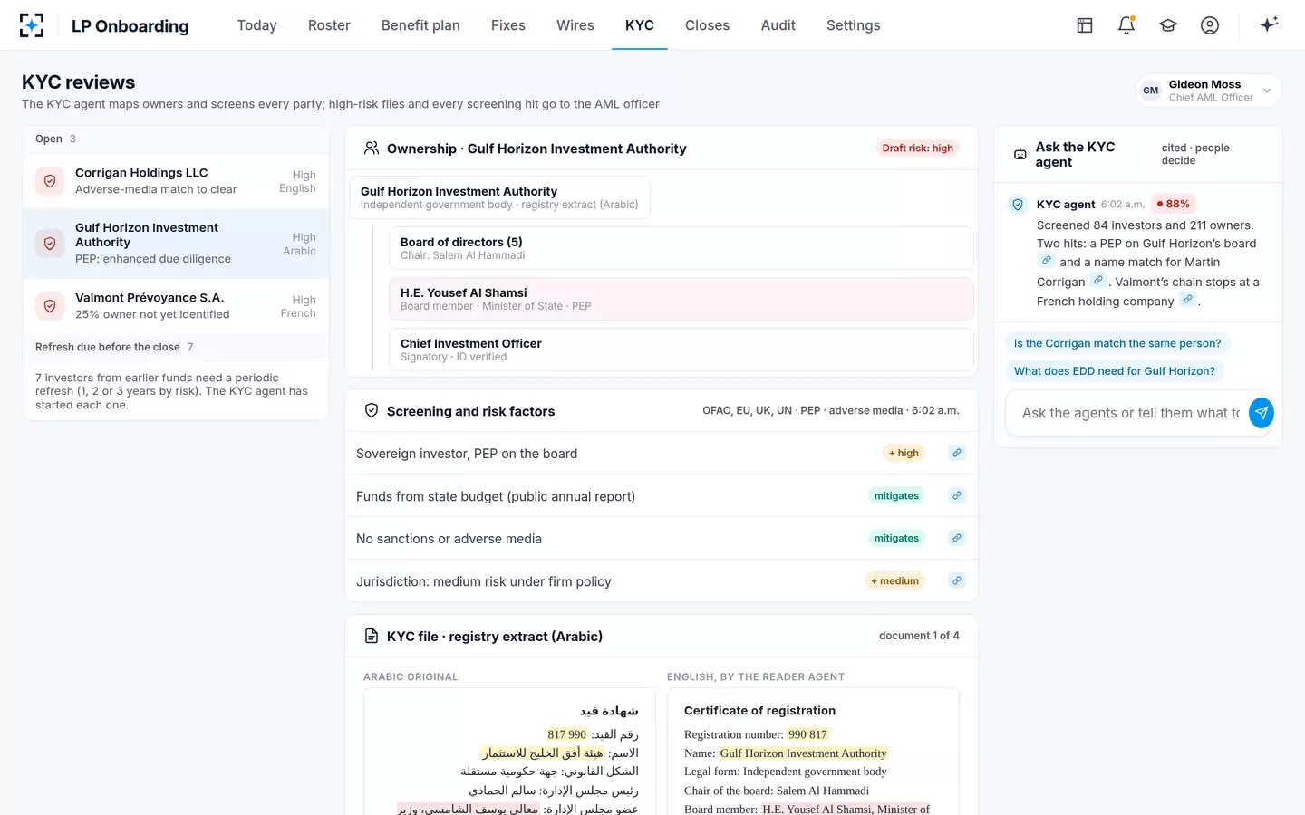Screen dimensions: 1305x815
Task: Ask "Is the Corrigan match the same person?"
Action: point(1117,344)
